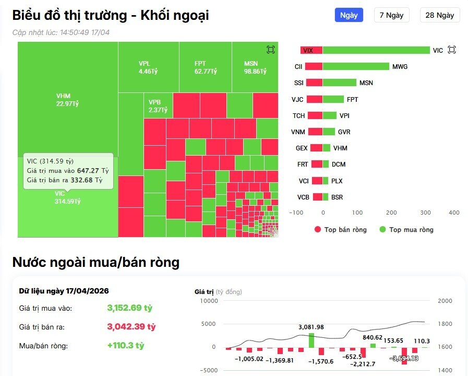The width and height of the screenshot is (468, 376).
Task: Switch to the '7 Ngày' view
Action: coord(391,15)
